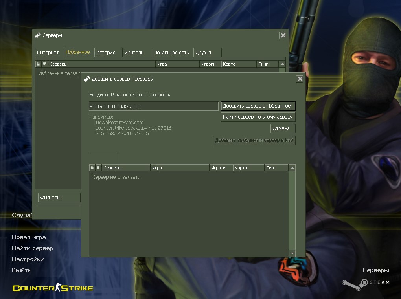The width and height of the screenshot is (401, 299).
Task: Sort by Карта column in Серверы window
Action: (239, 64)
